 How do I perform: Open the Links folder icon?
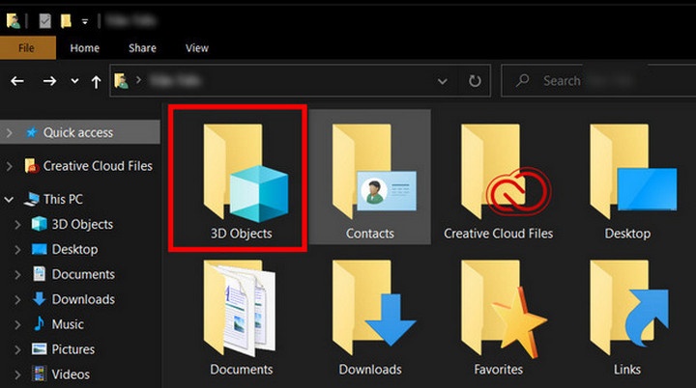point(629,307)
